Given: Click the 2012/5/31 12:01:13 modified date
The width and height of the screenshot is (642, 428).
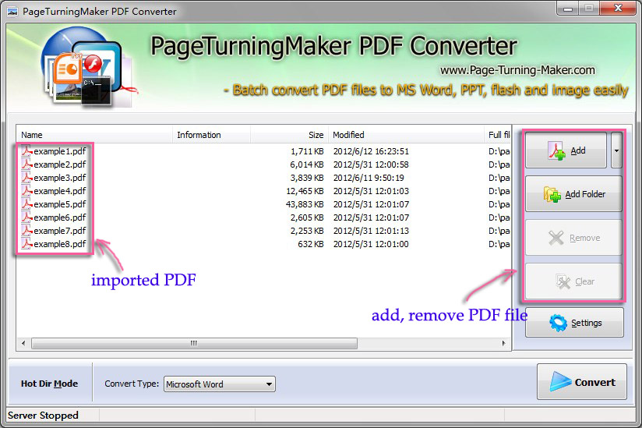Looking at the screenshot, I should point(371,231).
